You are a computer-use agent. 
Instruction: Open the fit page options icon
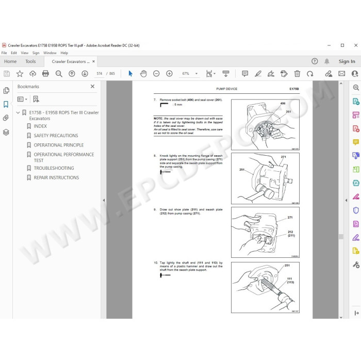tap(210, 74)
